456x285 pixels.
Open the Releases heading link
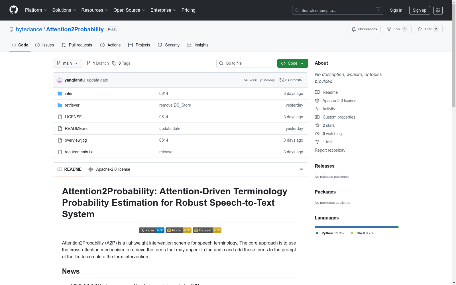tap(325, 166)
